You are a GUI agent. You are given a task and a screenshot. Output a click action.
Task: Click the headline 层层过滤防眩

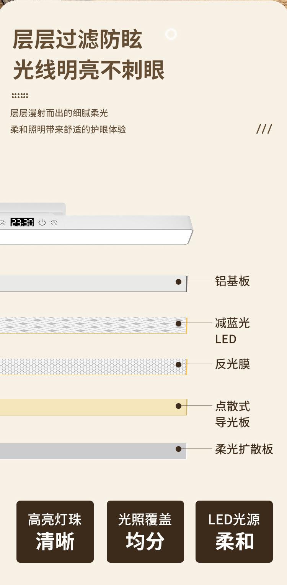pyautogui.click(x=78, y=39)
